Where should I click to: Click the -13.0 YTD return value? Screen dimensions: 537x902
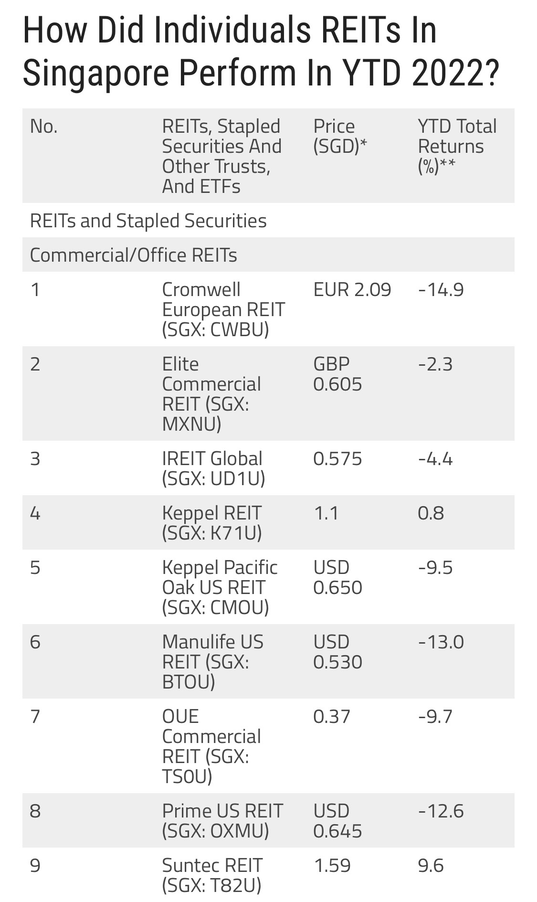tap(441, 642)
